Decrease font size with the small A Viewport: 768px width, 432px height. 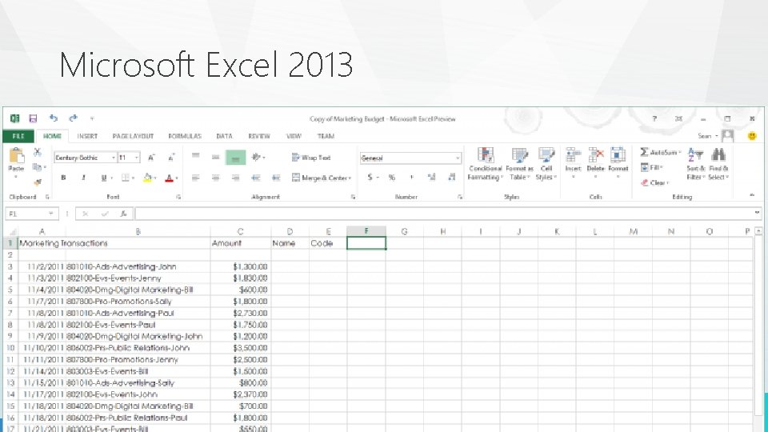(x=171, y=158)
